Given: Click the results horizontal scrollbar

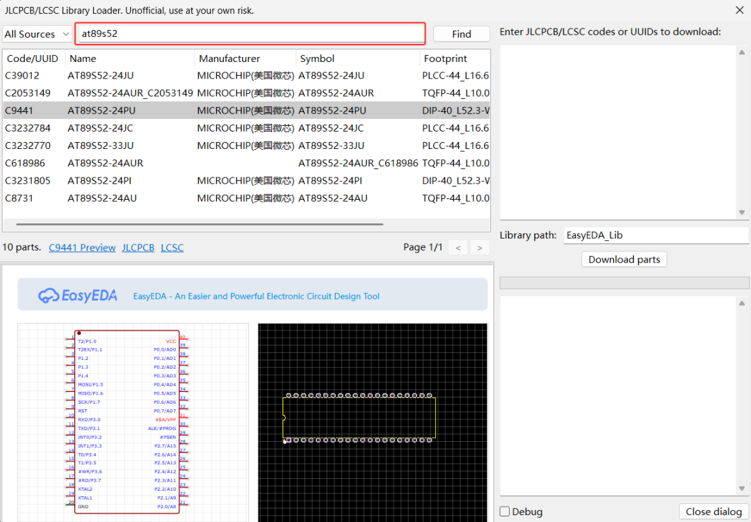Looking at the screenshot, I should pyautogui.click(x=200, y=224).
